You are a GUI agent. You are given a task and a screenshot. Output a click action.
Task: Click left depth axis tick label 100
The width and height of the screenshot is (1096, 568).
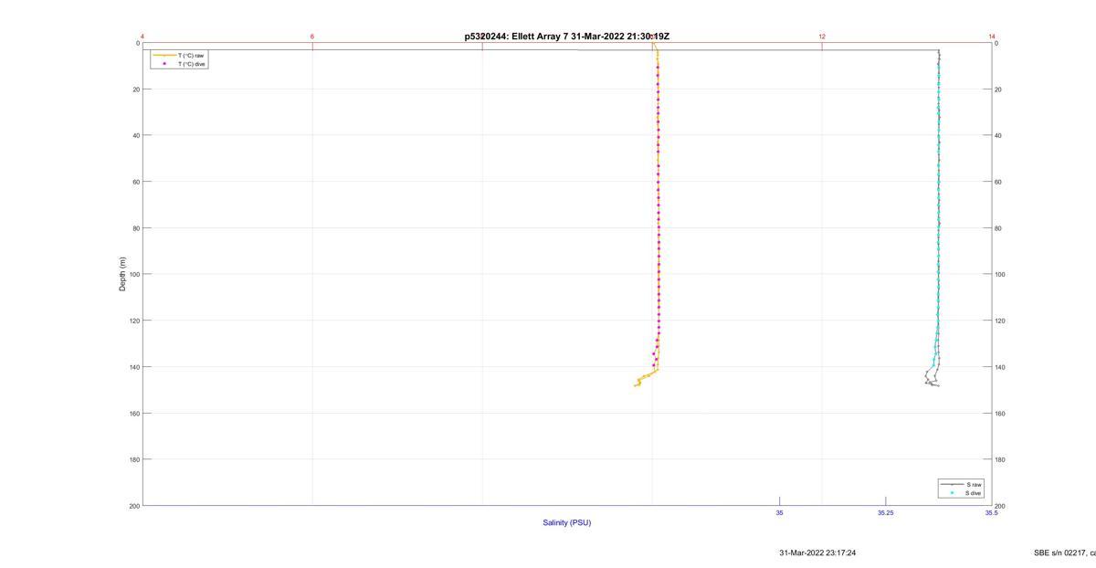[x=133, y=274]
